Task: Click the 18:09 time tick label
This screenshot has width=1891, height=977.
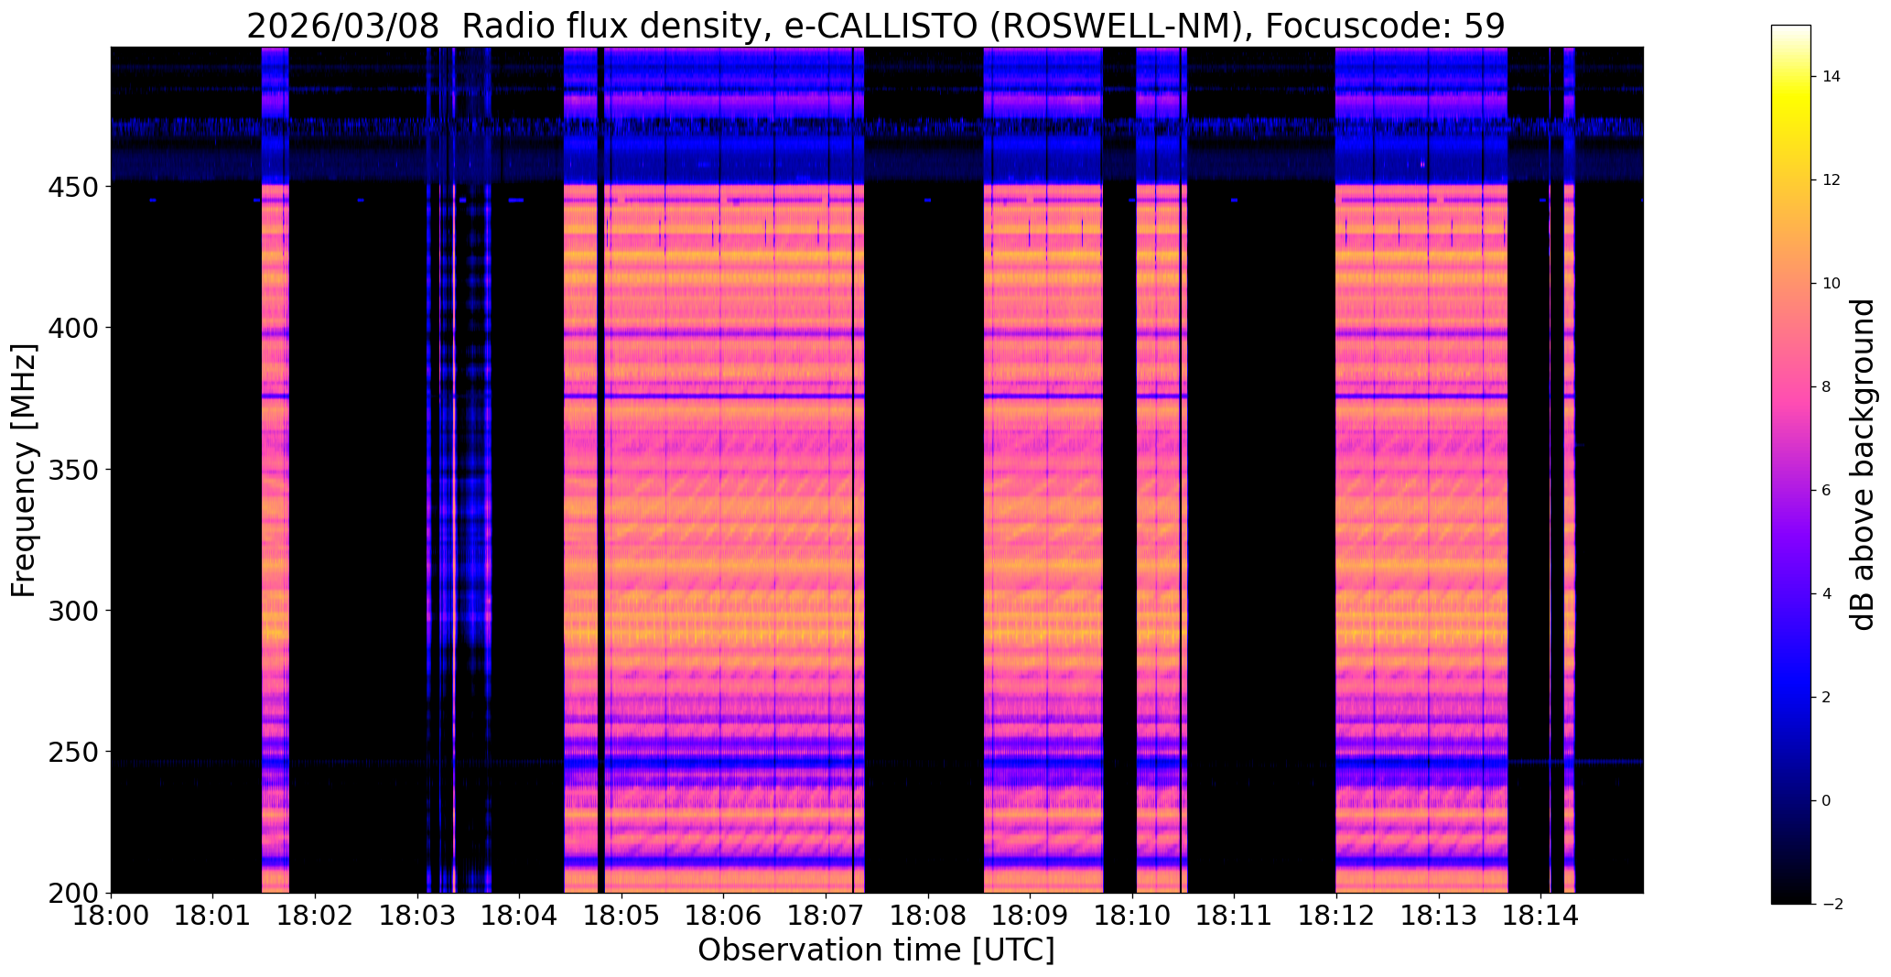Action: click(1031, 916)
